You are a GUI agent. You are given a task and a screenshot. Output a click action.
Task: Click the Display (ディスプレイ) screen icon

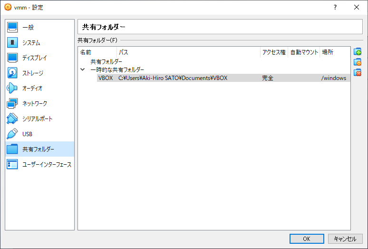12,58
